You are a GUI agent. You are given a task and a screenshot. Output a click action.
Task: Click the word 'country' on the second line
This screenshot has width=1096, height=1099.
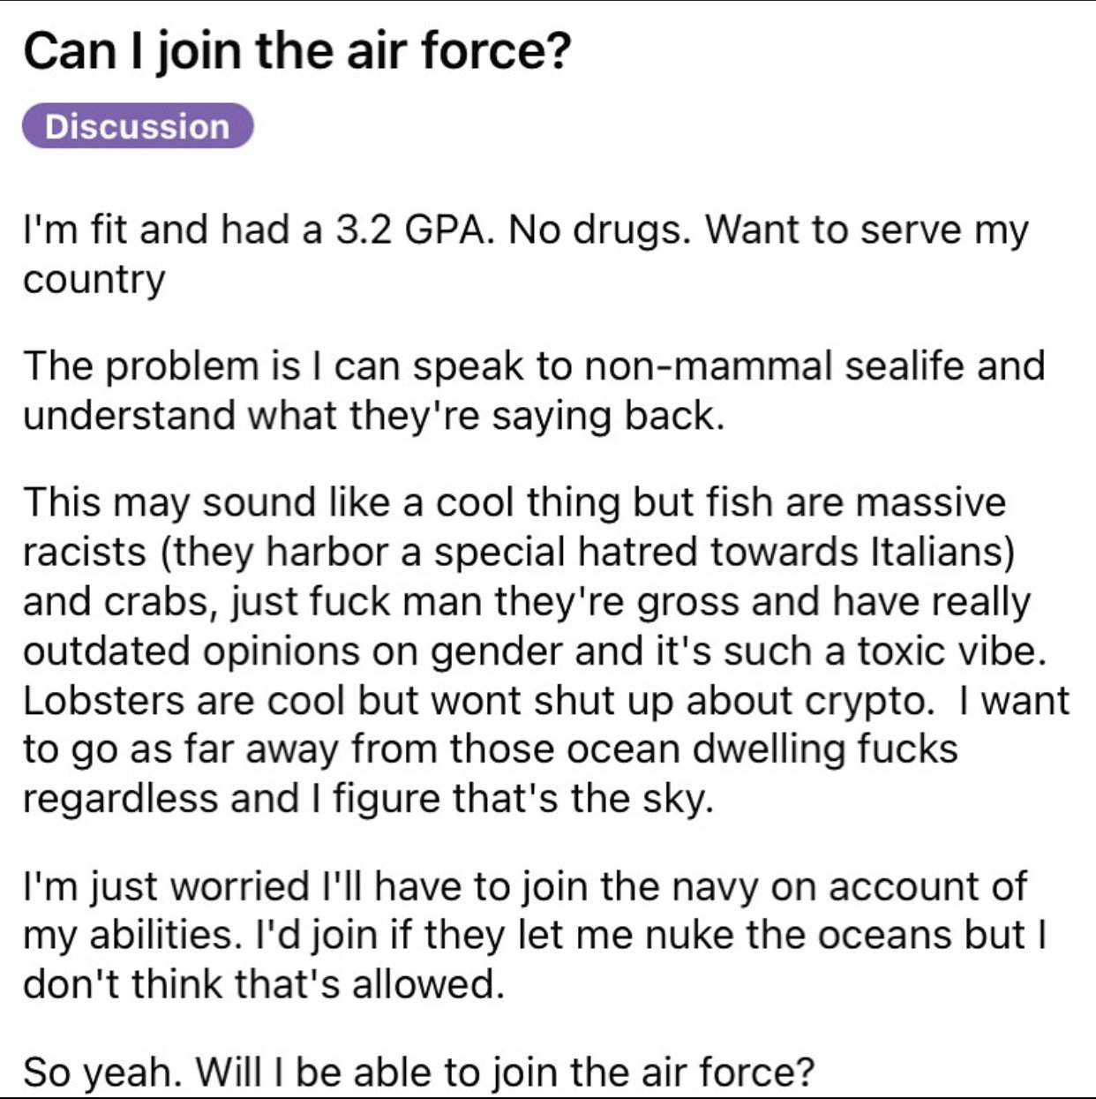94,281
